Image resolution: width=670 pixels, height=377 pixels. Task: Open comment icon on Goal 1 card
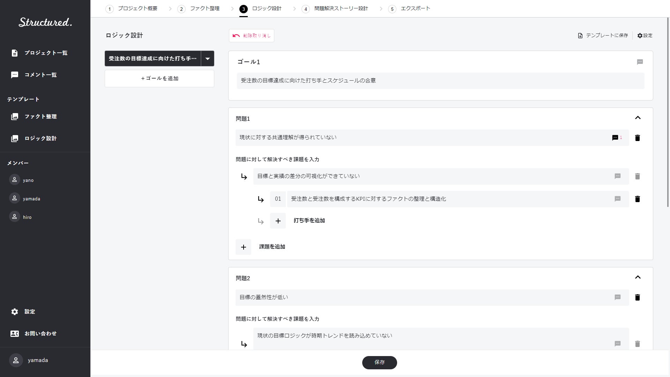640,62
